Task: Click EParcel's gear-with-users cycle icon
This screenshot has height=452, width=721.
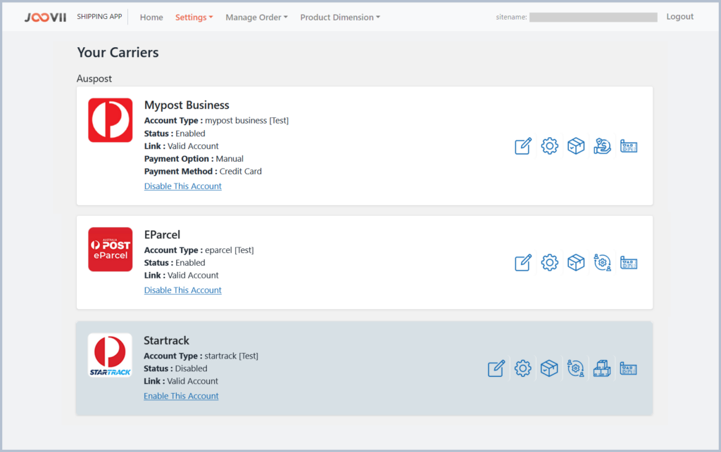Action: click(602, 263)
